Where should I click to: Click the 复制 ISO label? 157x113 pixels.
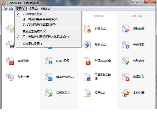pyautogui.click(x=100, y=45)
